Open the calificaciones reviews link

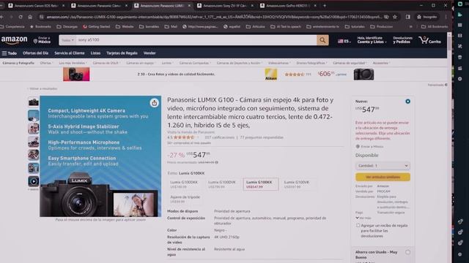point(219,137)
